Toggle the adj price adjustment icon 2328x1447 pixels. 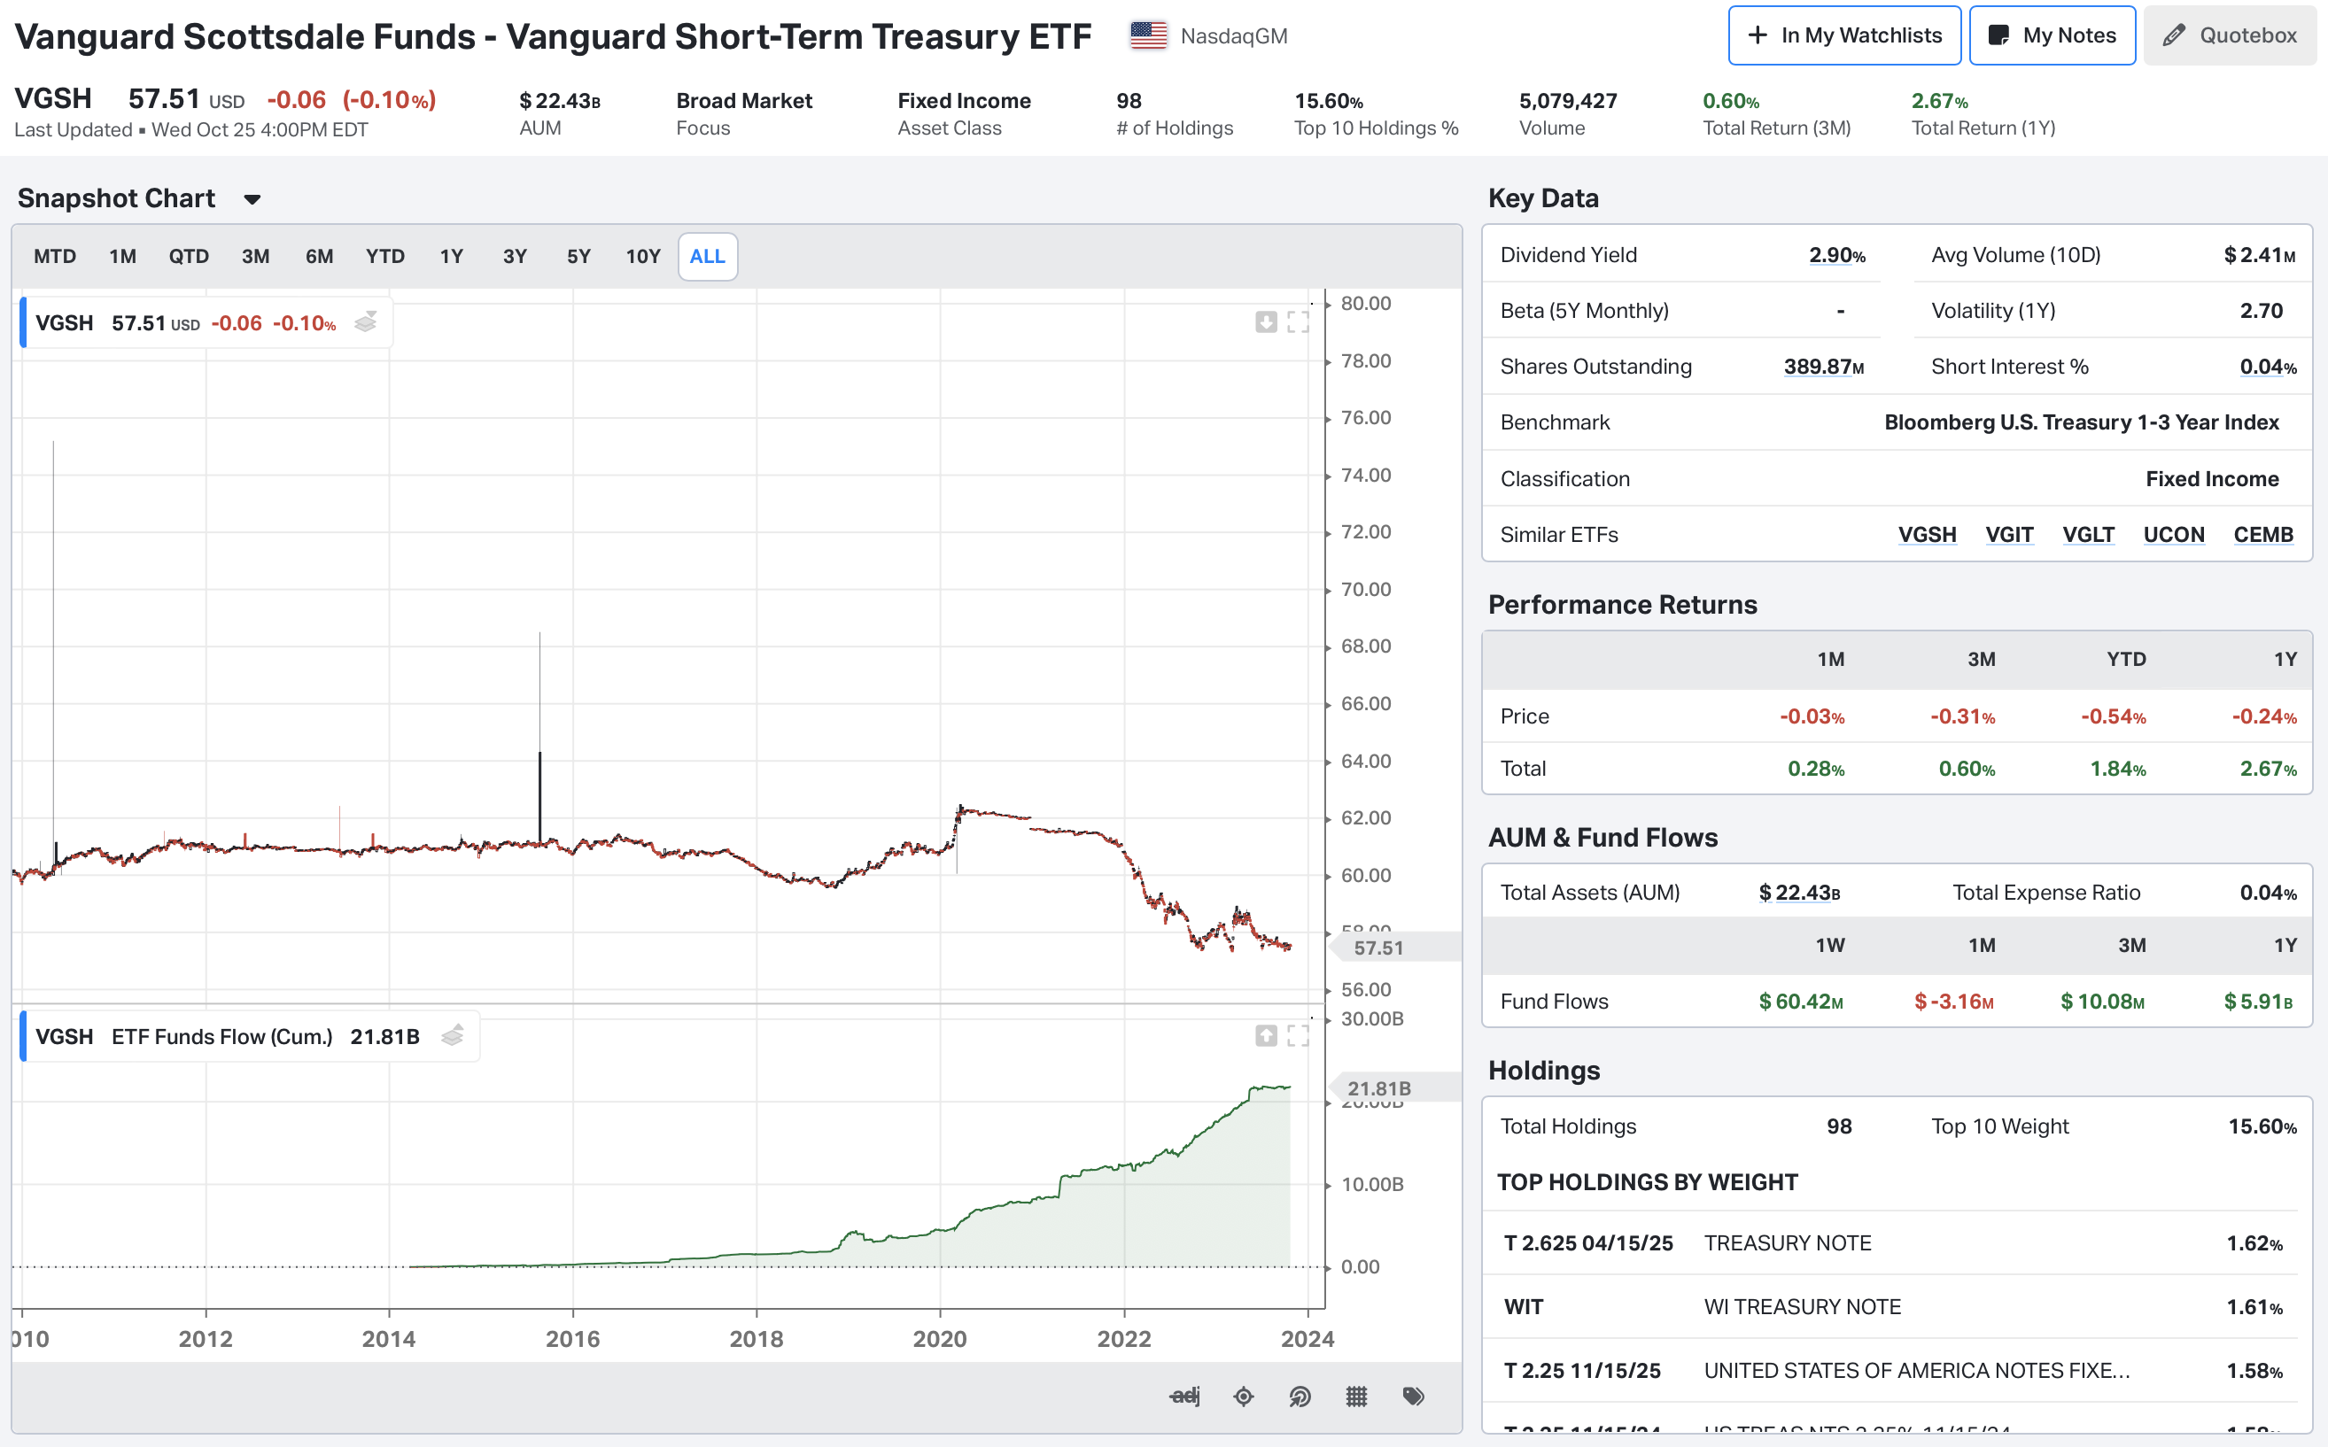tap(1185, 1397)
